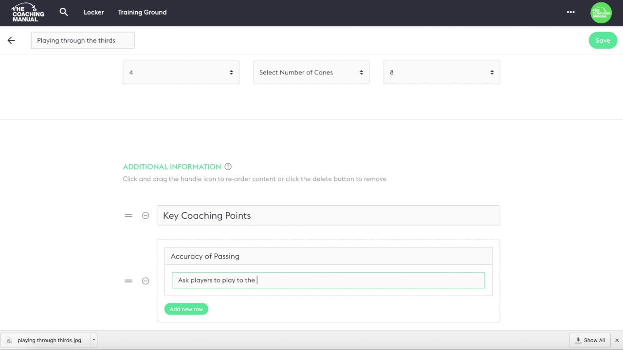Click the green profile avatar
623x350 pixels.
point(601,13)
